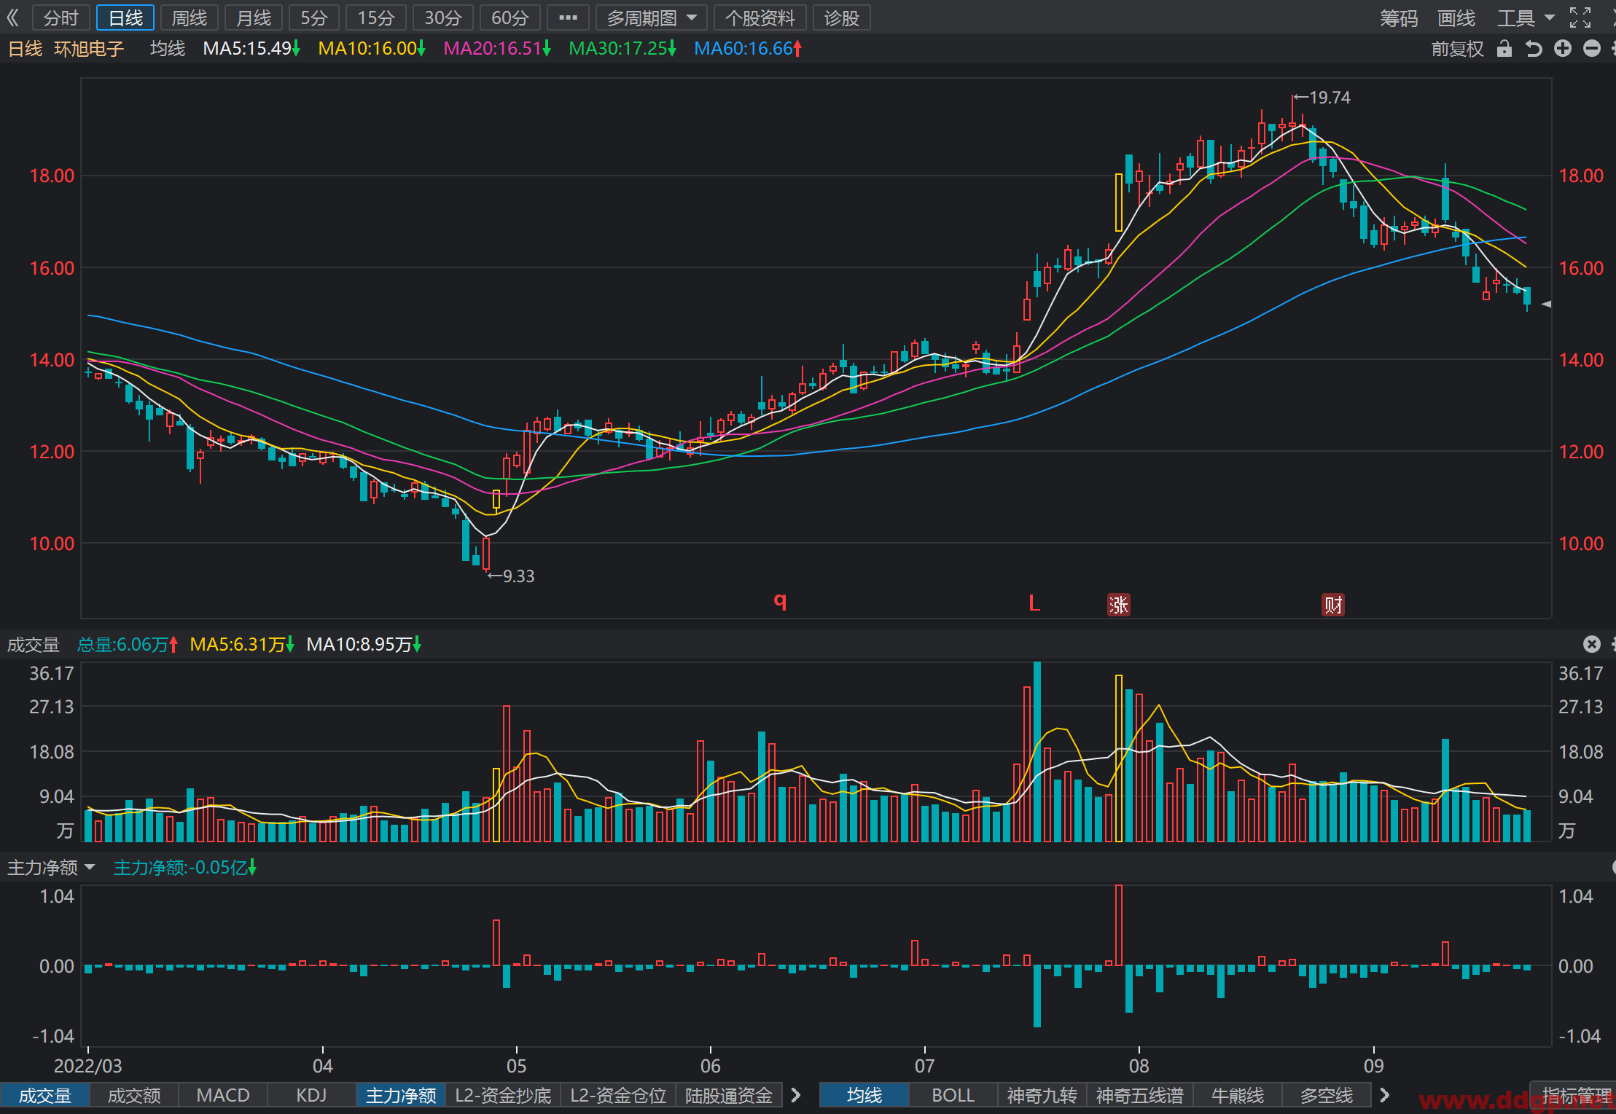The height and width of the screenshot is (1114, 1616).
Task: Open the 30分 minute chart
Action: (x=443, y=17)
